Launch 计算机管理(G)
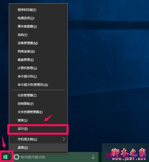The image size is (149, 162). tap(38, 68)
